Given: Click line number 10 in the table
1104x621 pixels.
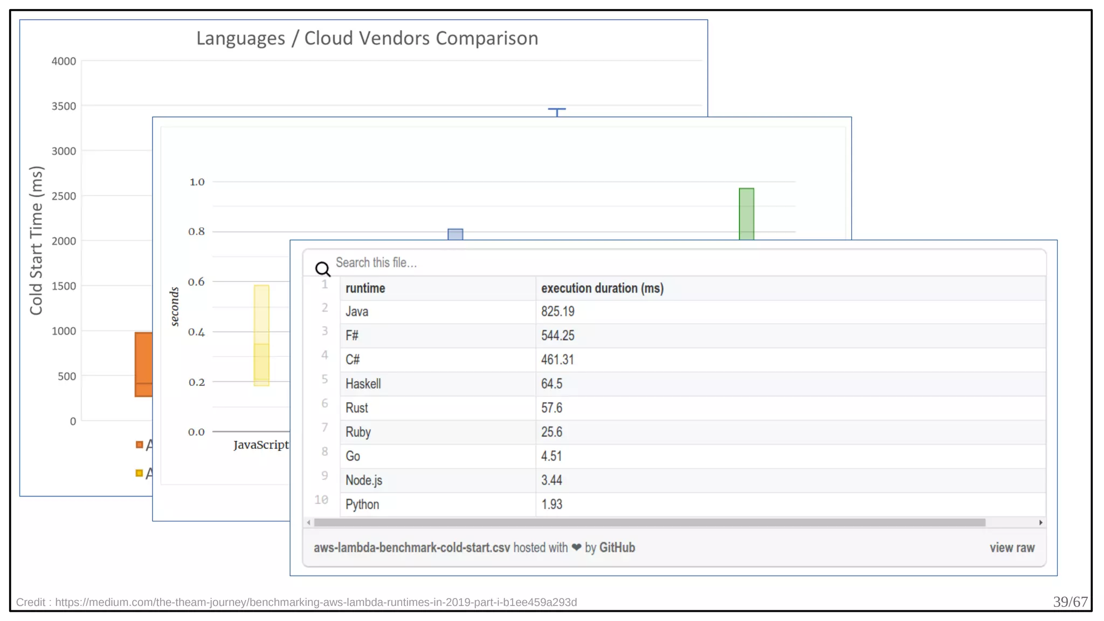Looking at the screenshot, I should pos(321,500).
